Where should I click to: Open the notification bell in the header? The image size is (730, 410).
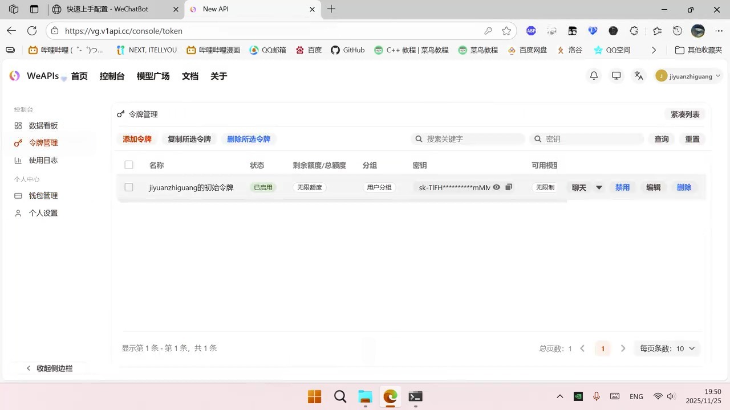pyautogui.click(x=594, y=76)
